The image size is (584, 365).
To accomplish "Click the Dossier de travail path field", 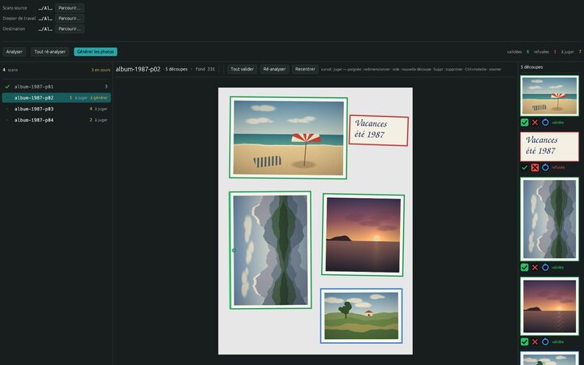I will 45,18.
